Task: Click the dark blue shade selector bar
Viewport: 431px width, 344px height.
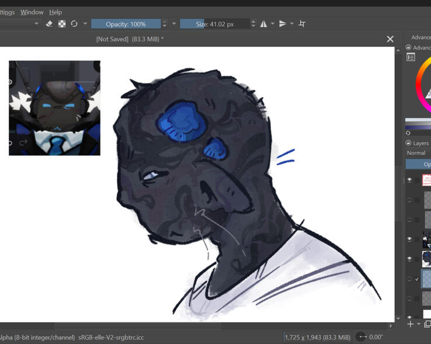Action: [x=418, y=127]
